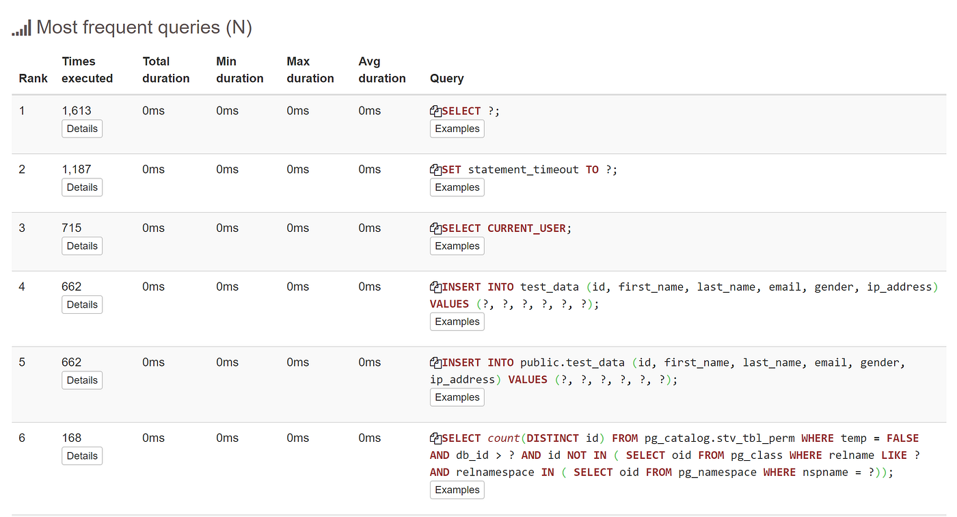Select the 715 times executed value
The width and height of the screenshot is (957, 517).
pos(71,228)
